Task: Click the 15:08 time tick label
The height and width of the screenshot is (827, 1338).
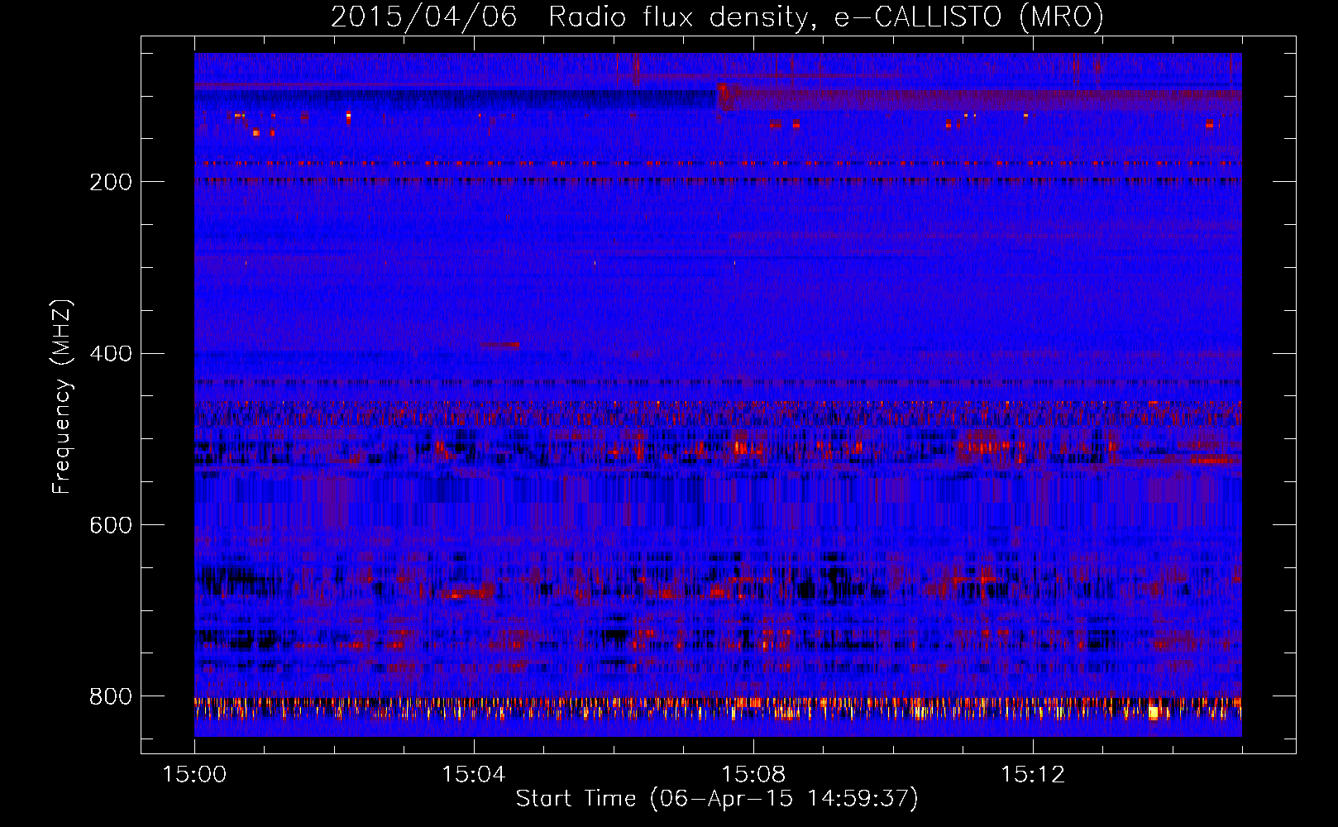Action: [753, 775]
